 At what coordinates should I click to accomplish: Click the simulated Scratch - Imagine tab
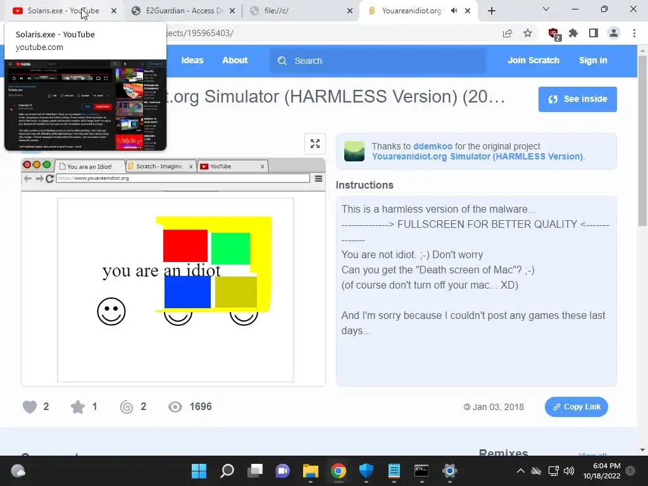(x=159, y=166)
